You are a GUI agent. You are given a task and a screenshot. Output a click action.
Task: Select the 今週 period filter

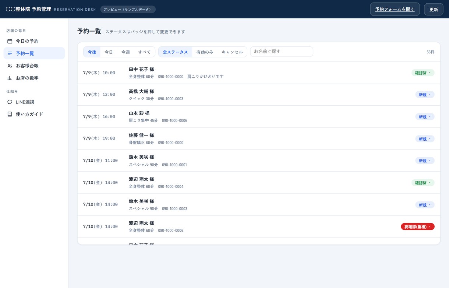coord(125,52)
